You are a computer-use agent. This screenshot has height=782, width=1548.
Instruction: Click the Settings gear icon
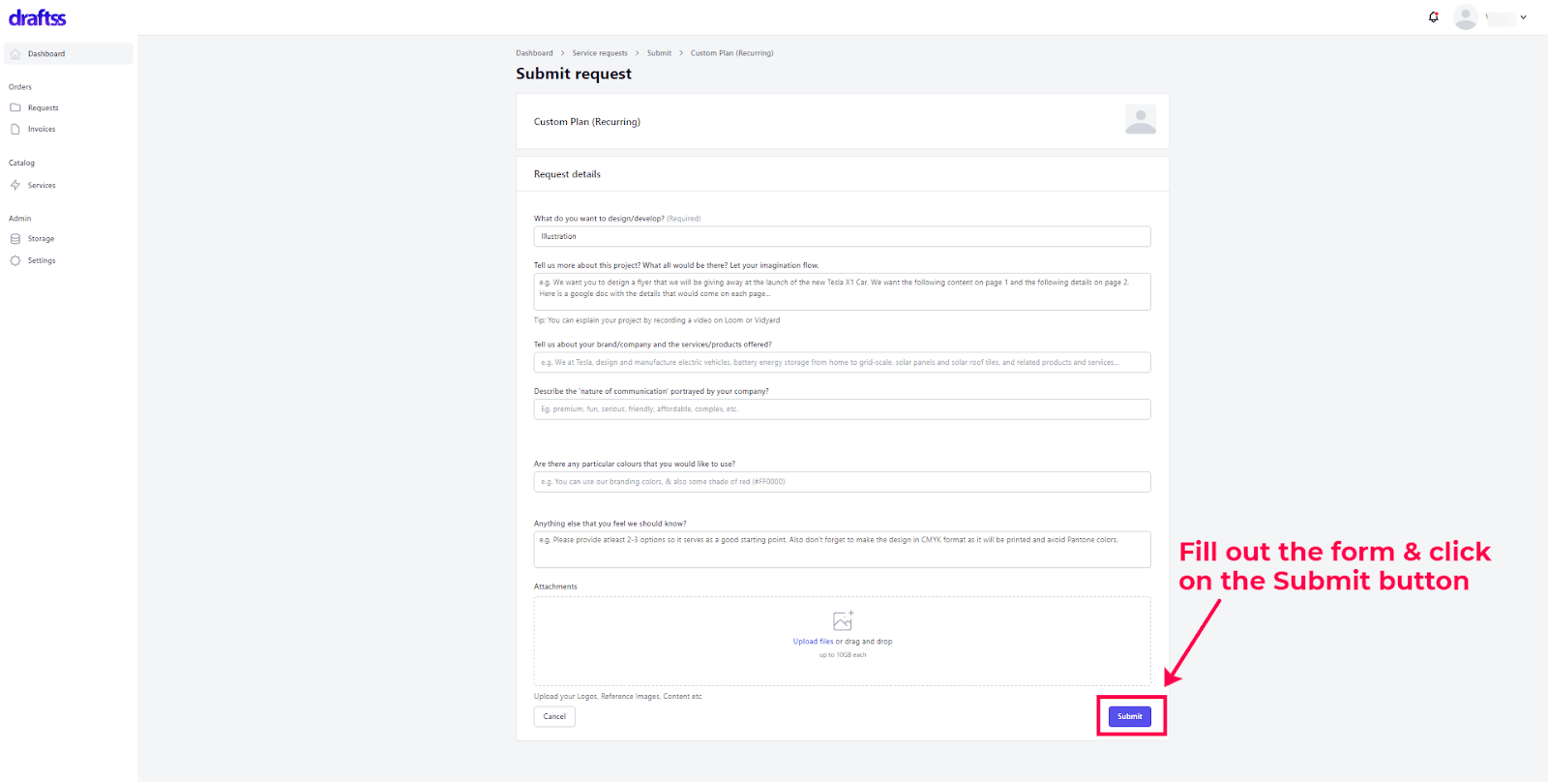[x=15, y=260]
